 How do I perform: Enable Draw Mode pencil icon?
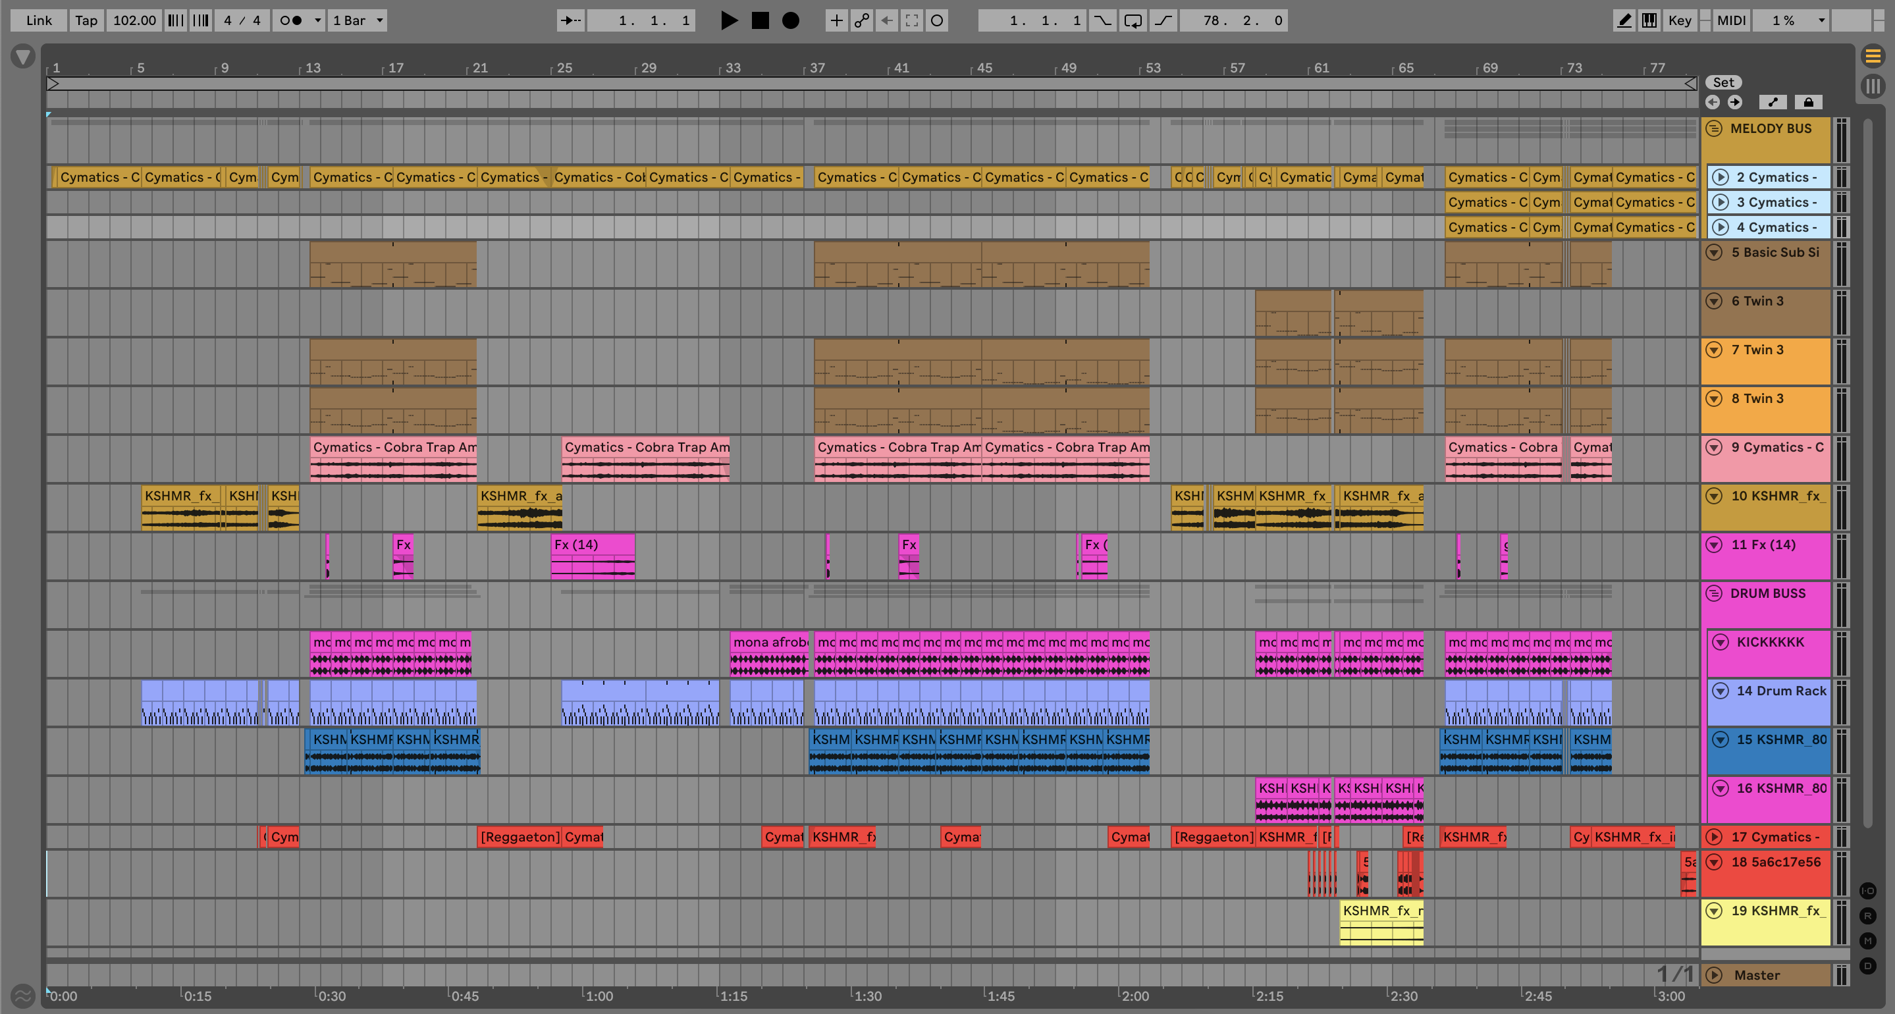coord(1623,20)
